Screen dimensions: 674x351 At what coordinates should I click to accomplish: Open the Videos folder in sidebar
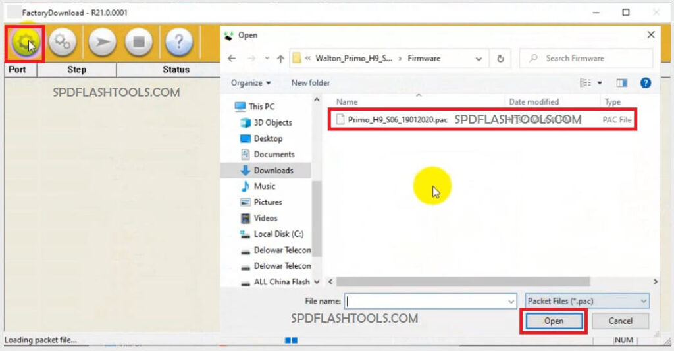coord(259,218)
